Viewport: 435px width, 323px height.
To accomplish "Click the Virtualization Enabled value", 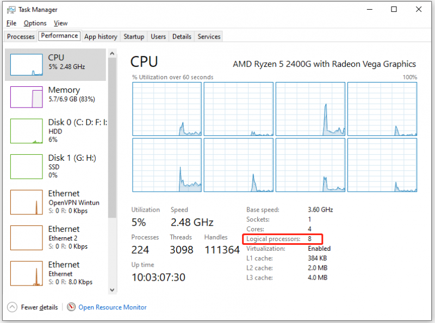I will click(319, 249).
